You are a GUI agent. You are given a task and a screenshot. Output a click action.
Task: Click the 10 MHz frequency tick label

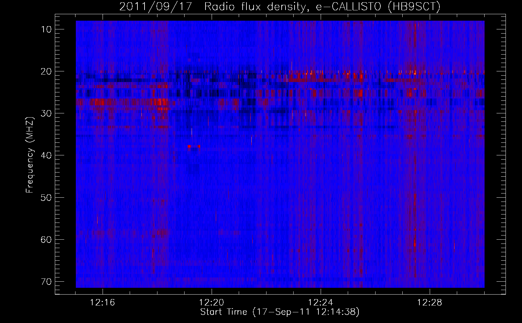click(46, 29)
